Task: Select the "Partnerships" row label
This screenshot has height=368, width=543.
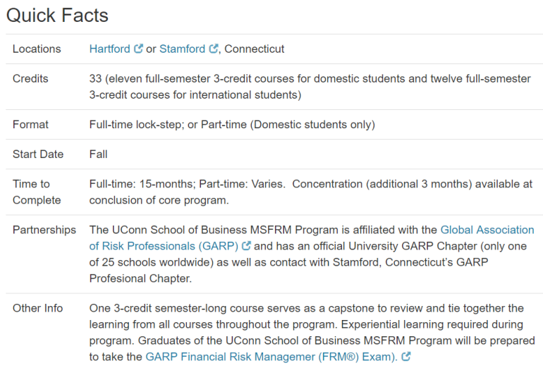Action: 44,230
